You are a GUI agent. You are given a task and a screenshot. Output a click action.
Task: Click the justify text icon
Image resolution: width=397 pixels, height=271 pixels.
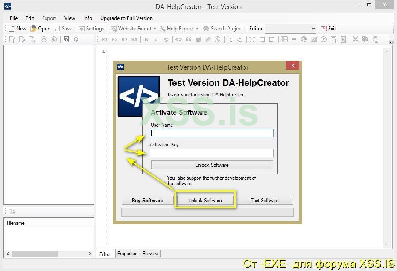tap(272, 39)
